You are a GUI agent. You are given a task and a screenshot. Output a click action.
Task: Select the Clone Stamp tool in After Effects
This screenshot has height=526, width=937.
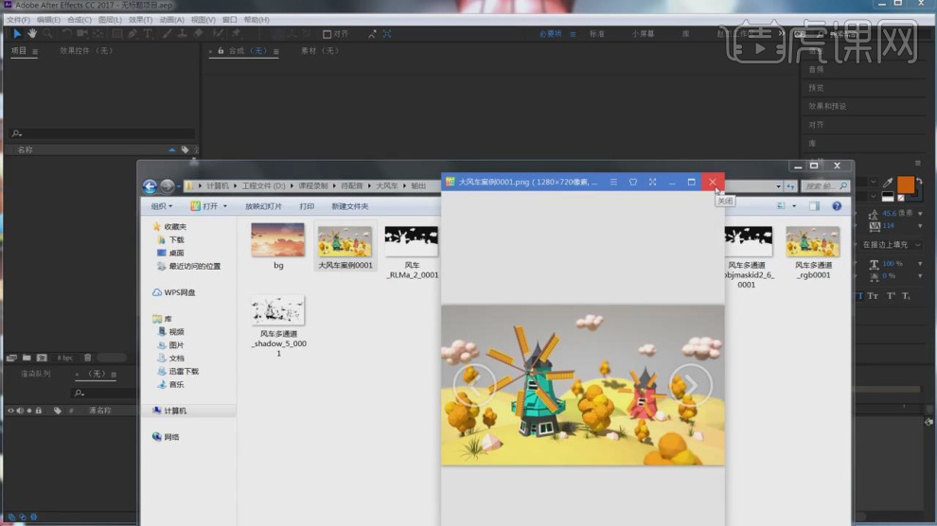[x=183, y=34]
